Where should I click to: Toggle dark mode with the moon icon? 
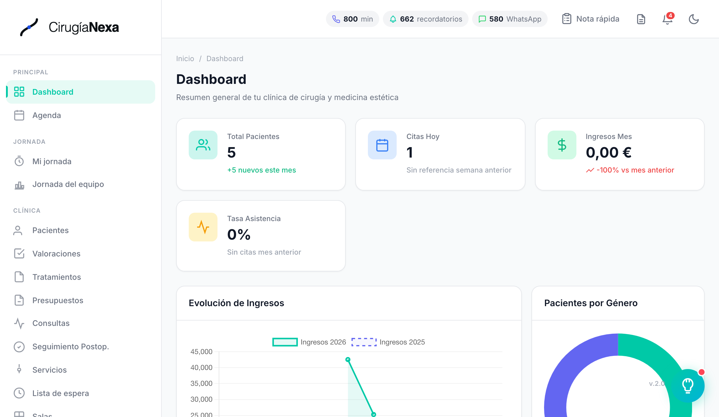click(x=694, y=19)
